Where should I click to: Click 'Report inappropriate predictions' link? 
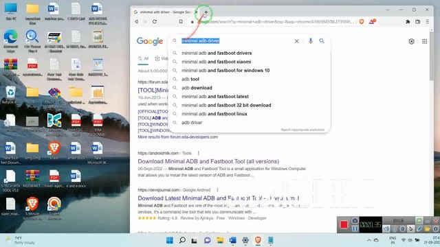tap(302, 130)
